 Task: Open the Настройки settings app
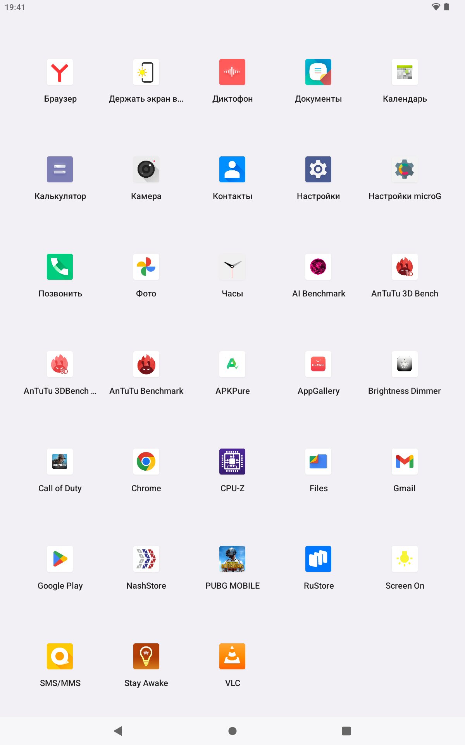(318, 170)
